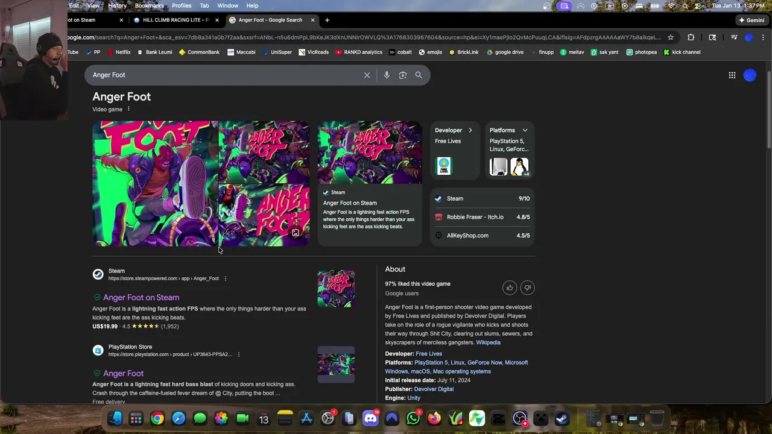Open OBS from the dock

(520, 418)
